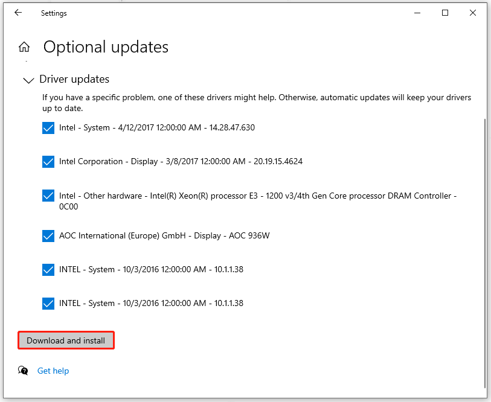The height and width of the screenshot is (402, 491).
Task: Open the Get help link
Action: point(53,371)
